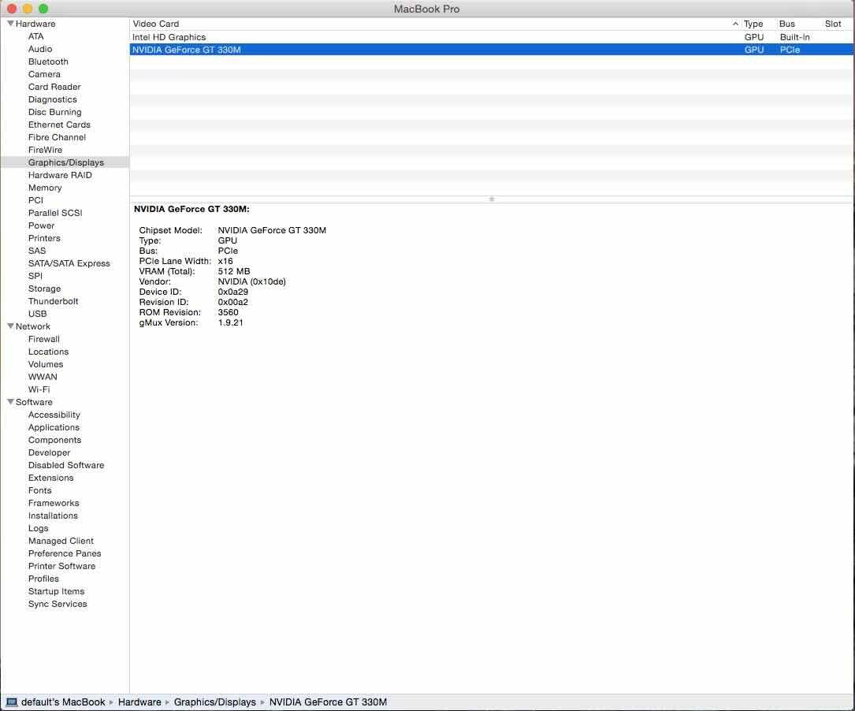Select Camera in the sidebar
The height and width of the screenshot is (711, 855).
(44, 74)
